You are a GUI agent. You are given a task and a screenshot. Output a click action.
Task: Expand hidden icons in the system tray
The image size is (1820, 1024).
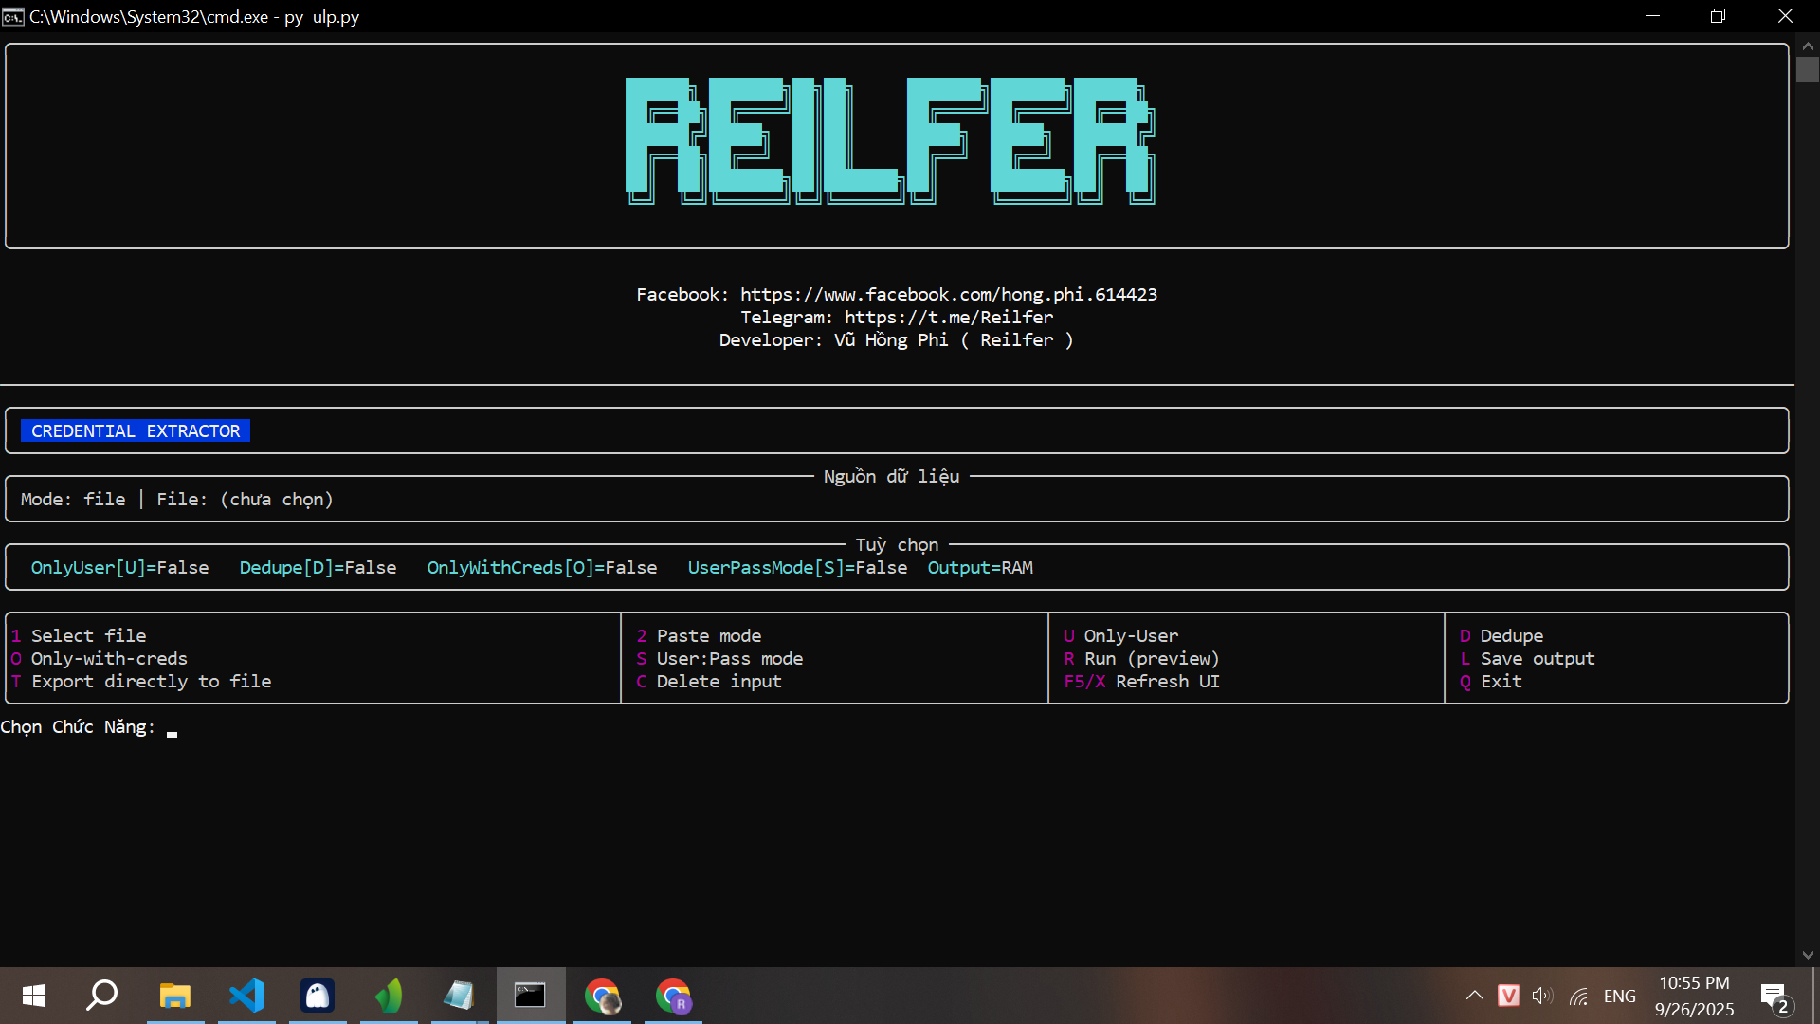(x=1475, y=996)
